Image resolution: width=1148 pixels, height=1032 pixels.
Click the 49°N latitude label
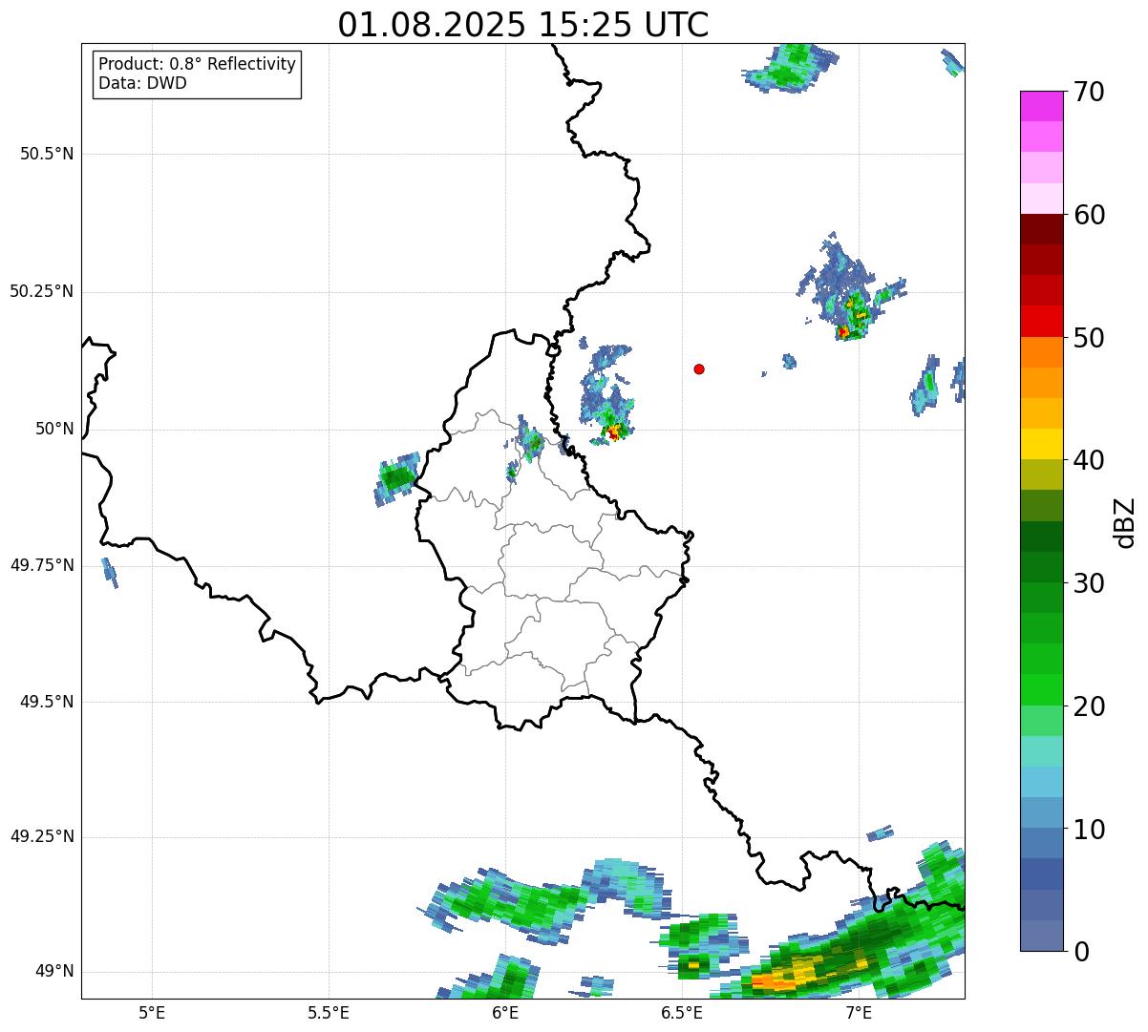(54, 971)
